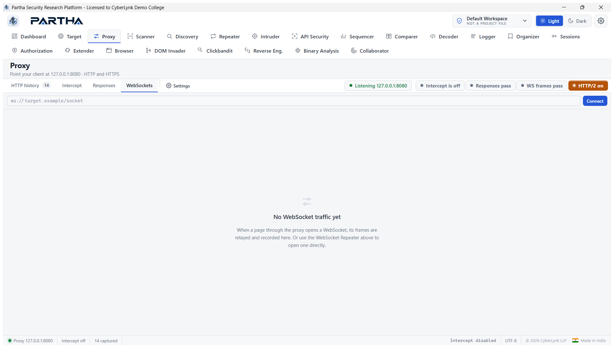614x348 pixels.
Task: Switch to Repeater
Action: (225, 36)
